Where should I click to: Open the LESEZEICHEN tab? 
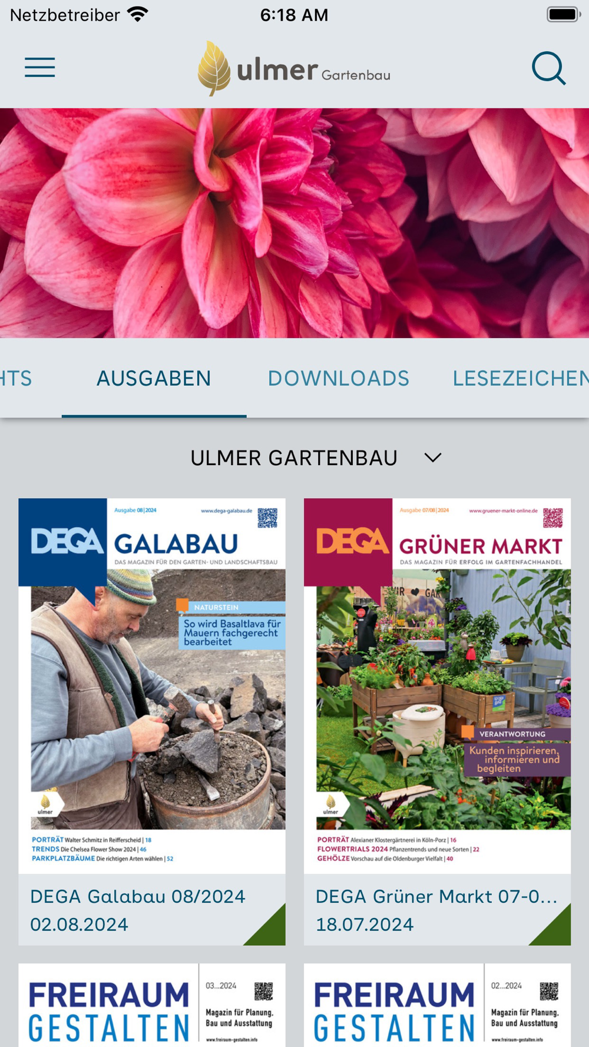point(521,378)
